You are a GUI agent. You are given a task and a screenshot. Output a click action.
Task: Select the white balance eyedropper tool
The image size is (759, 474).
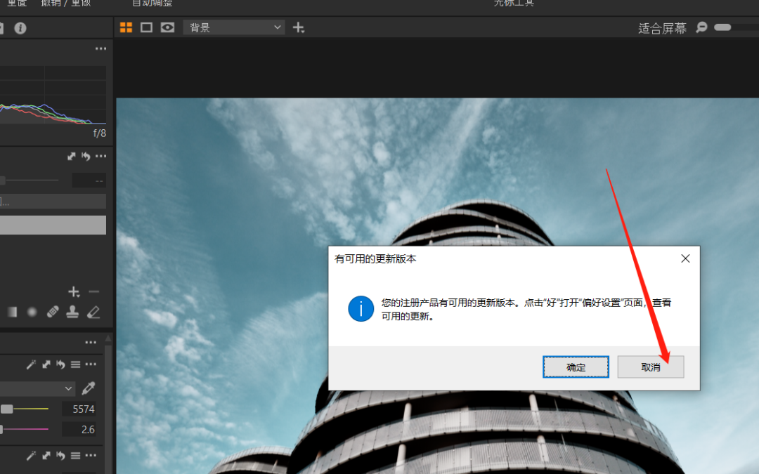coord(89,388)
